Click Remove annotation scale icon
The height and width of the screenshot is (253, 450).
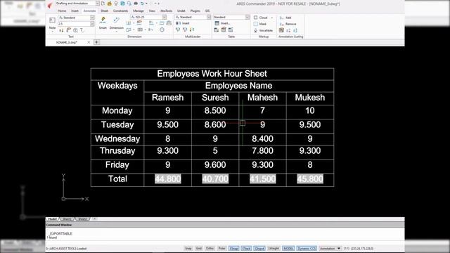pos(281,24)
